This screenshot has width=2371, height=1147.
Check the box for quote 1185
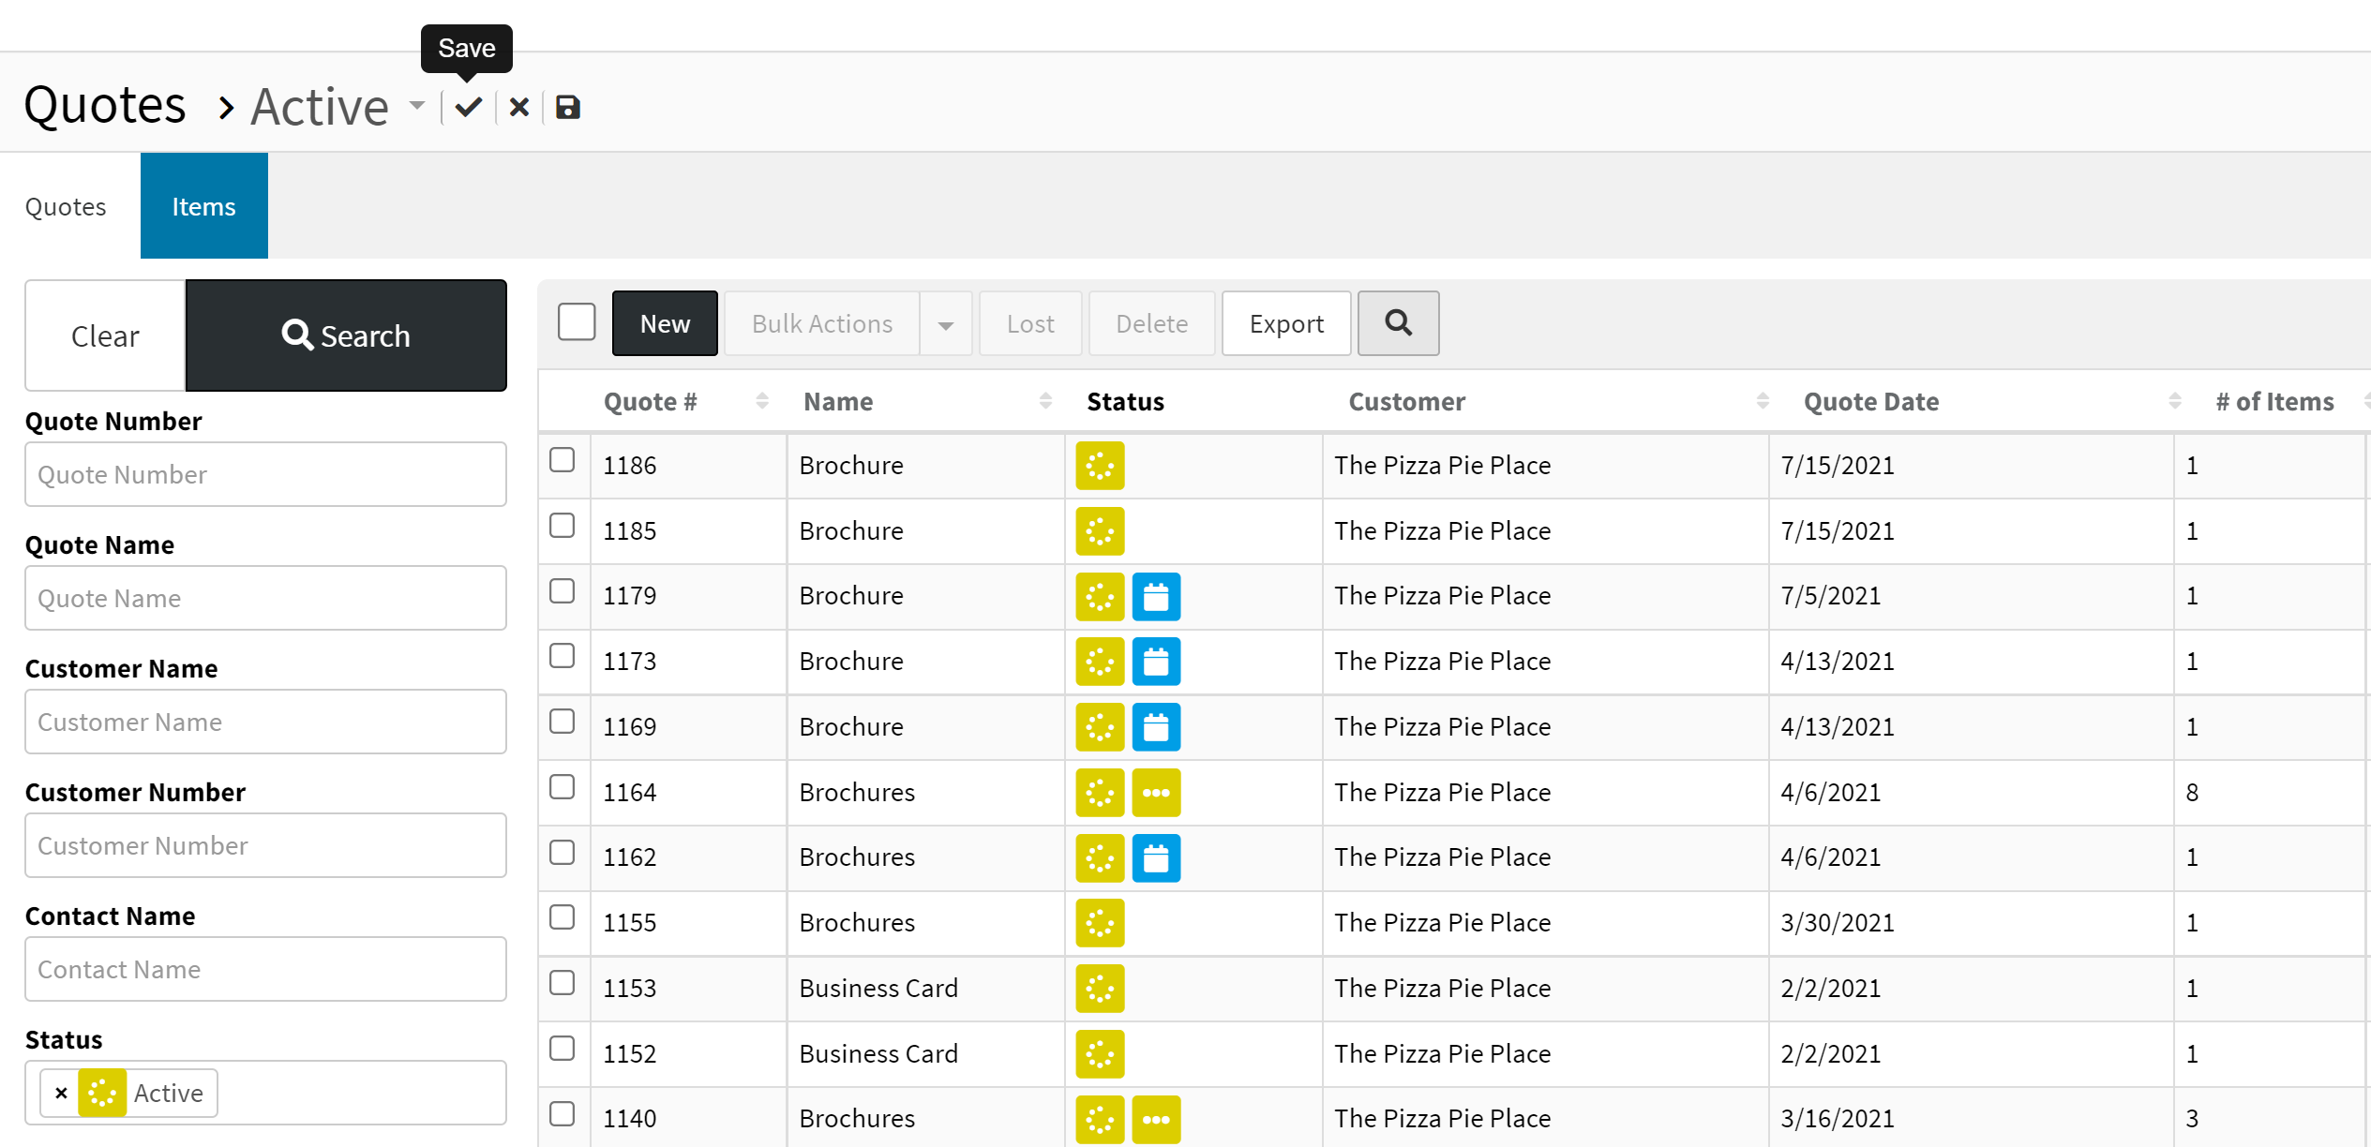click(x=562, y=526)
